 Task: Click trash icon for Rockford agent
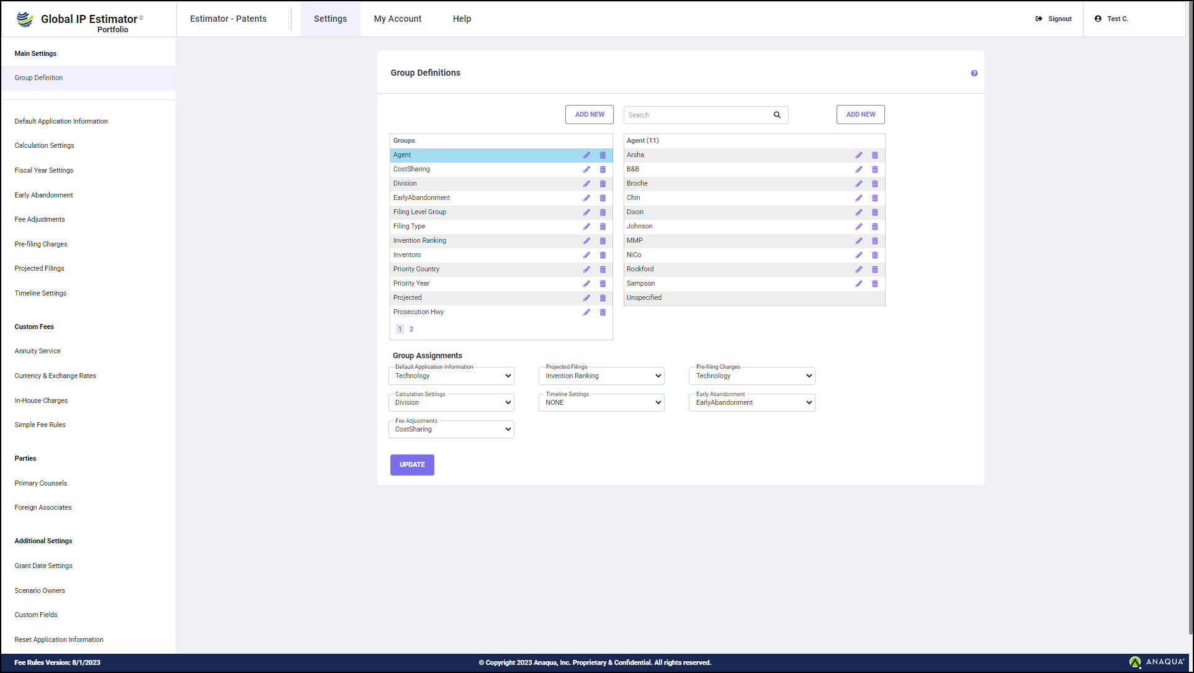[875, 269]
